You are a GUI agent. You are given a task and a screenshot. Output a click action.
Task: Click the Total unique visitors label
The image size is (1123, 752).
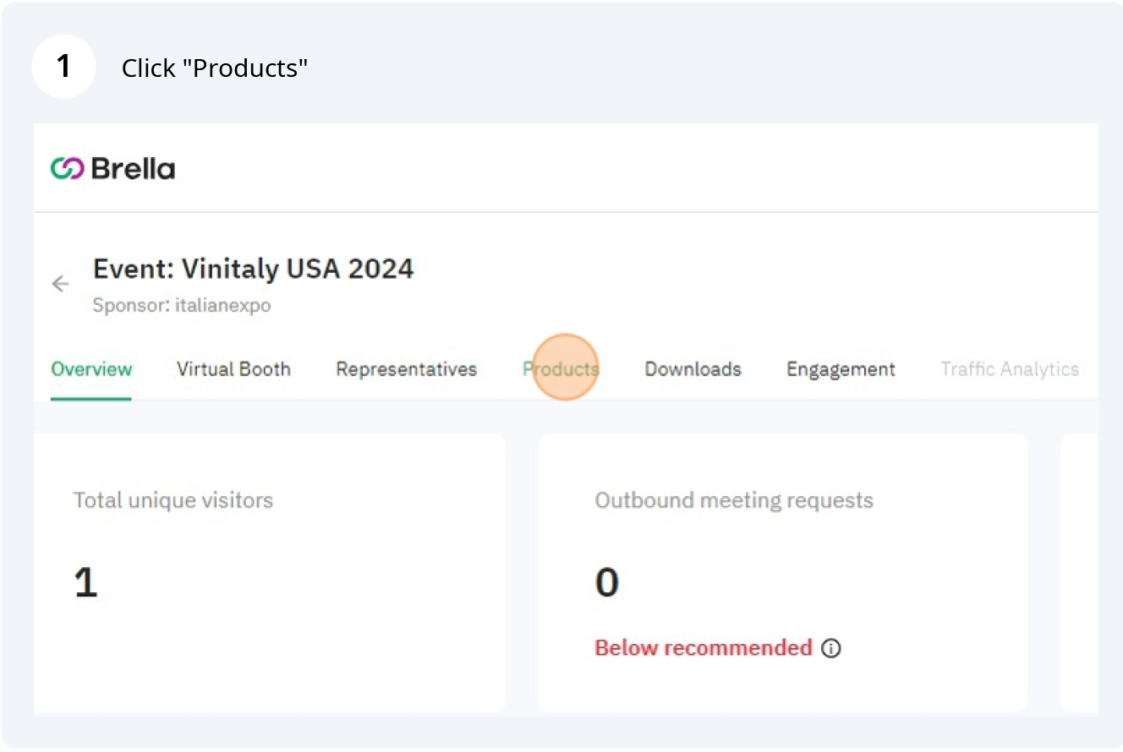pyautogui.click(x=173, y=500)
